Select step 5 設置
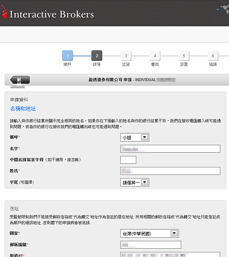 point(184,56)
